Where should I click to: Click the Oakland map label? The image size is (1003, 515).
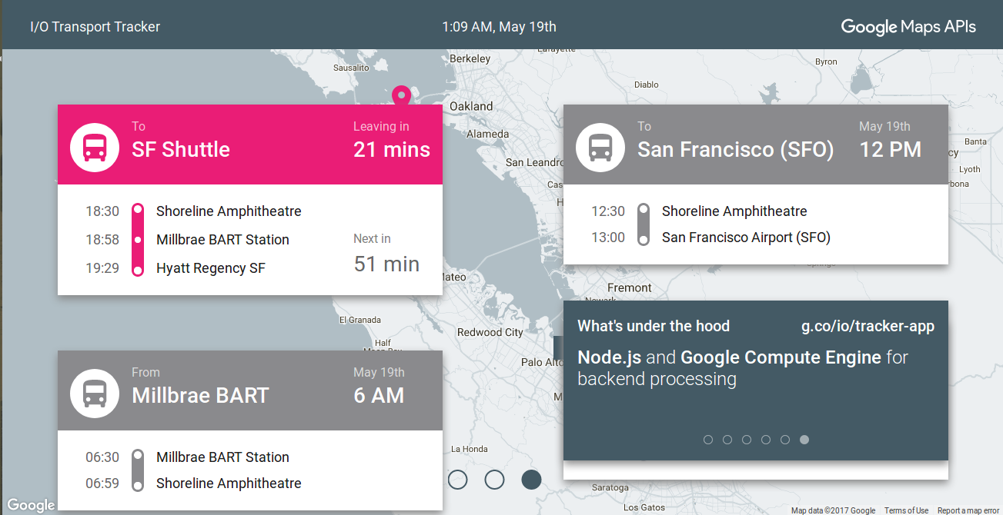(471, 106)
